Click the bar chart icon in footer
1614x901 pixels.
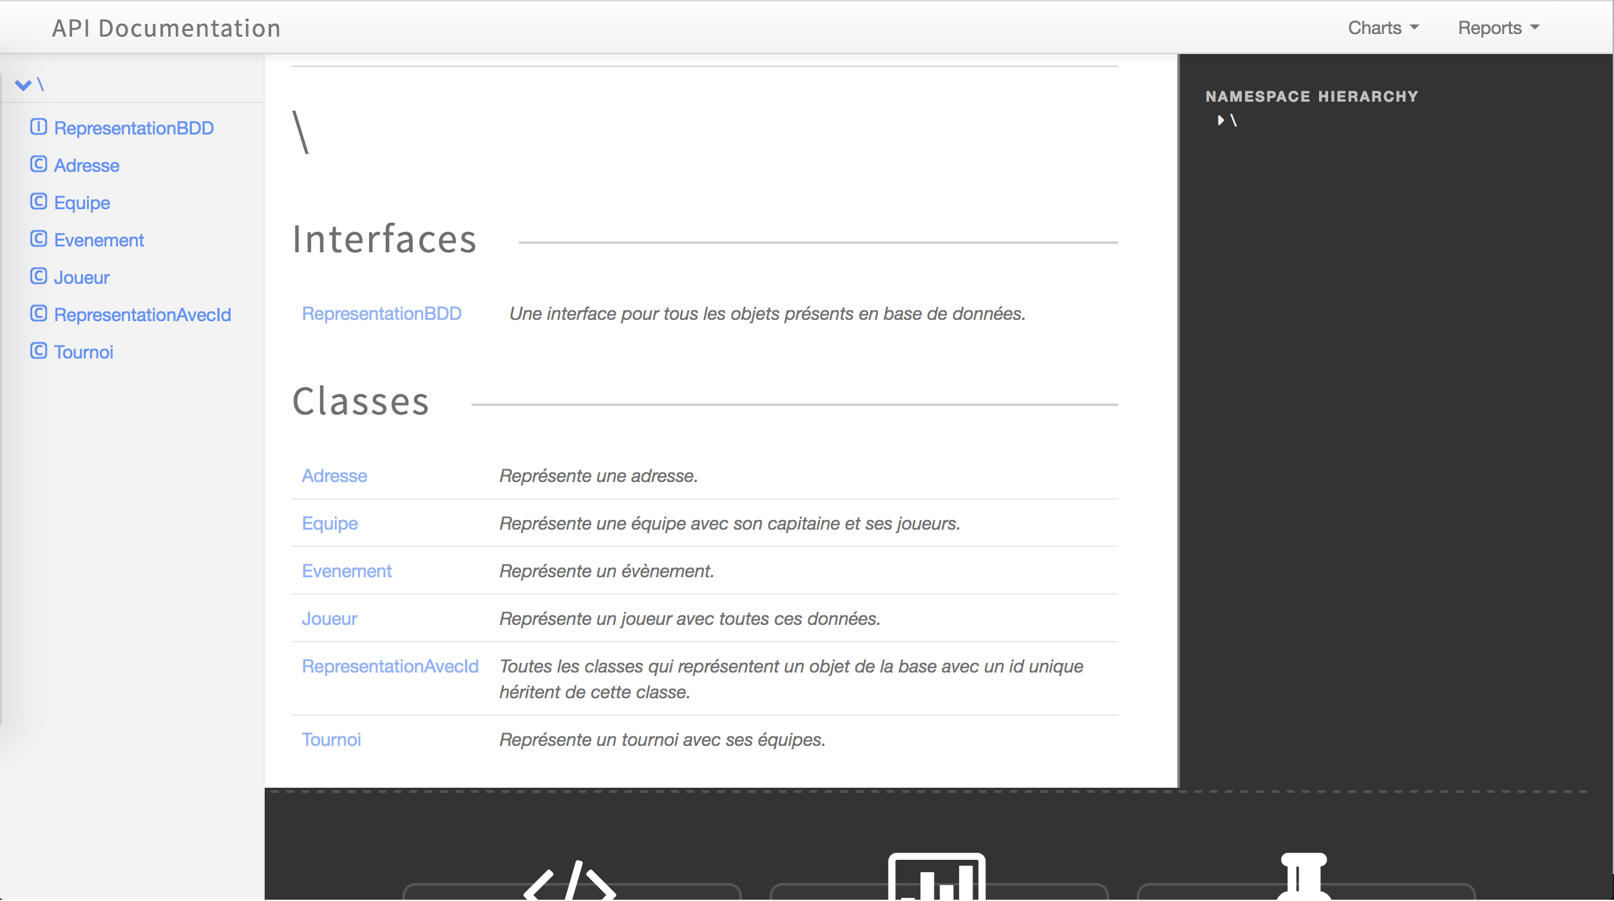pos(937,877)
